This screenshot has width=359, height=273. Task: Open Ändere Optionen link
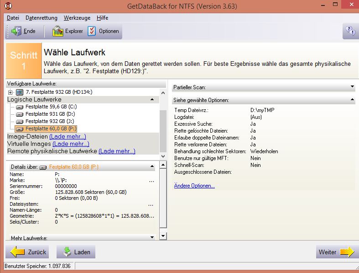coord(194,186)
